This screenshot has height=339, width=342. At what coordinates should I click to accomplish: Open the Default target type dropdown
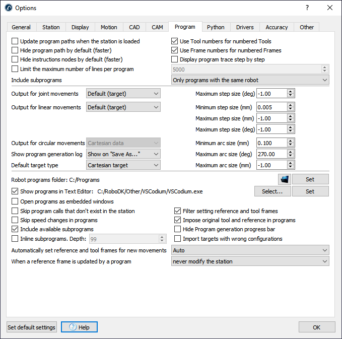(123, 165)
